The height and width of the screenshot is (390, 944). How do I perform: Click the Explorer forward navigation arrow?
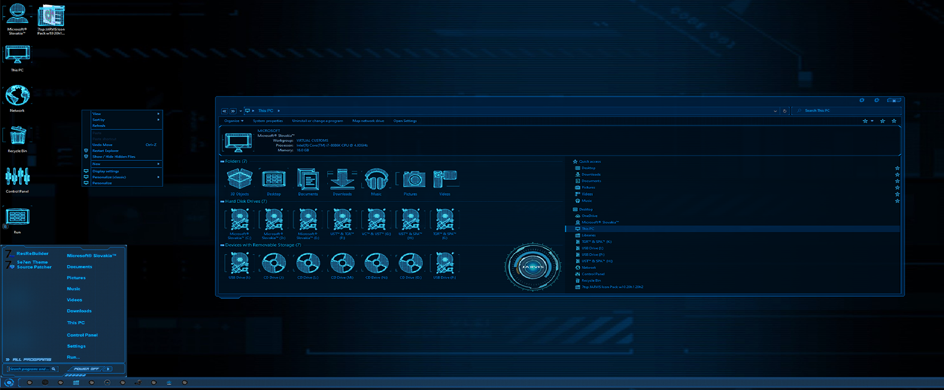point(233,111)
